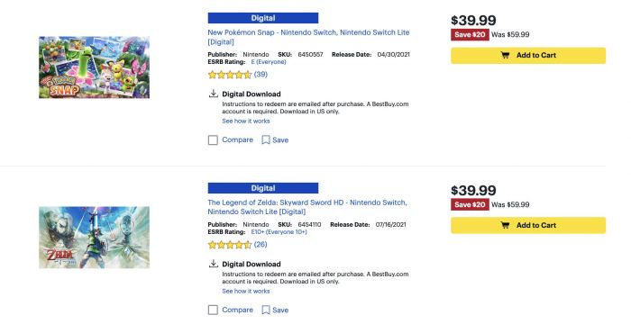View the 26 reviews for Zelda Skyward Sword
This screenshot has height=324, width=631.
click(x=261, y=245)
